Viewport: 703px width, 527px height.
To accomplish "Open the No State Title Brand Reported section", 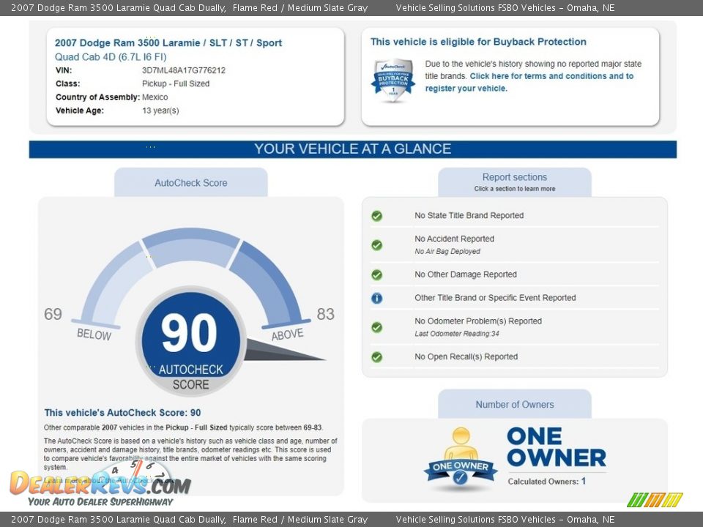I will pyautogui.click(x=469, y=215).
